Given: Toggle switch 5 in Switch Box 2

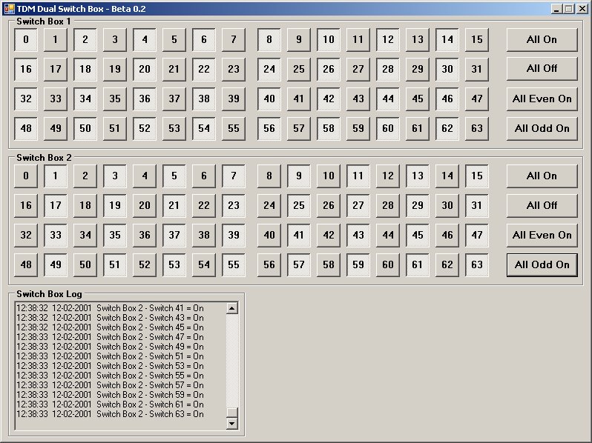Looking at the screenshot, I should click(174, 176).
